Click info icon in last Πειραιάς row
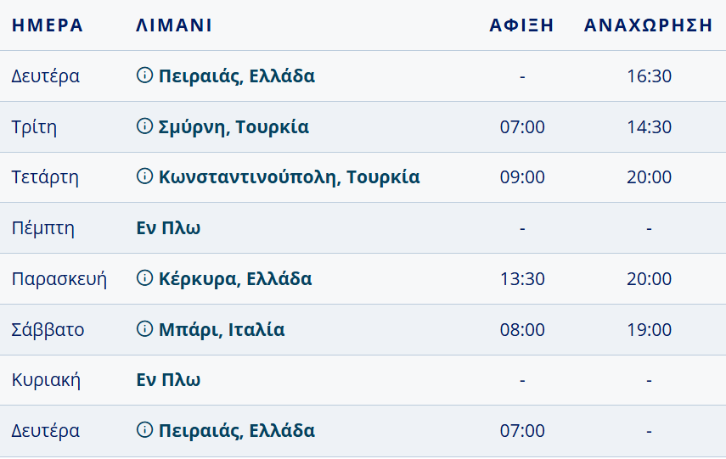Viewport: 726px width, 459px height. pyautogui.click(x=144, y=431)
